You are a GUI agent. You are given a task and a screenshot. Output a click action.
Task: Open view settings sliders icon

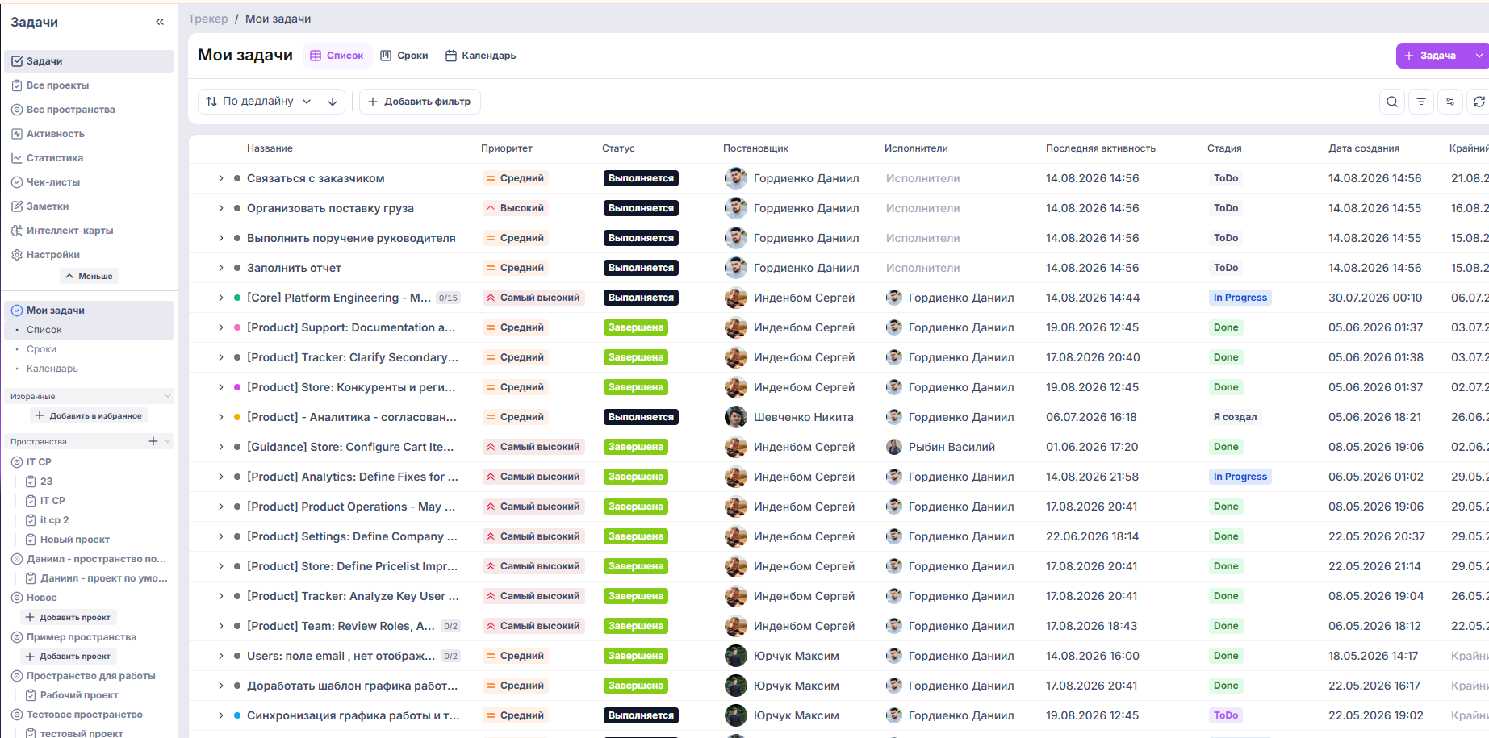[1450, 102]
